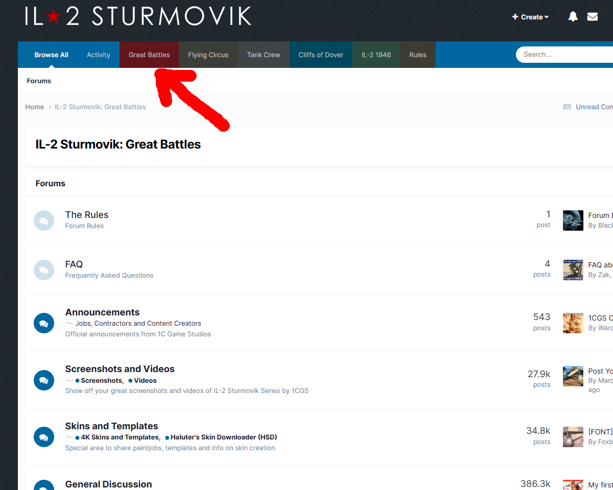This screenshot has width=613, height=490.
Task: Open the General Discussion forum link
Action: [x=109, y=484]
